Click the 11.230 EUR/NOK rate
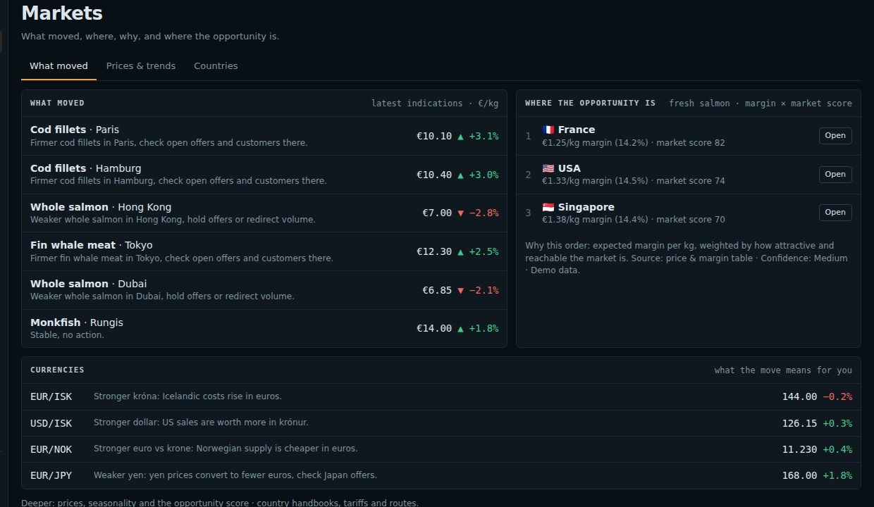This screenshot has width=874, height=507. coord(799,449)
